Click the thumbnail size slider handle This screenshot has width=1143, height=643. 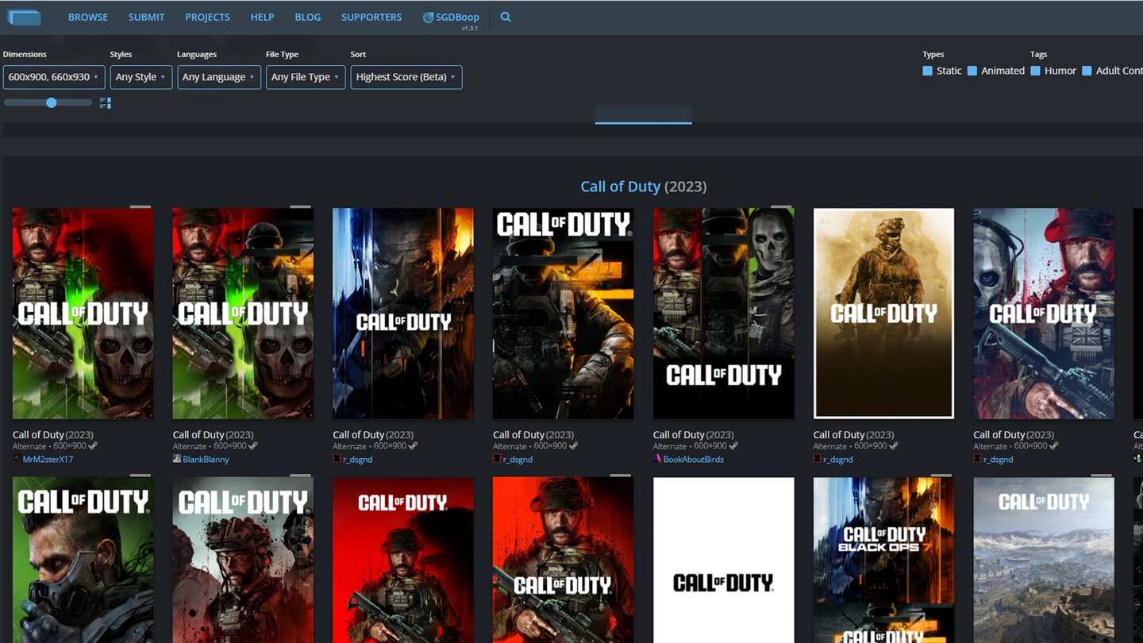point(52,102)
